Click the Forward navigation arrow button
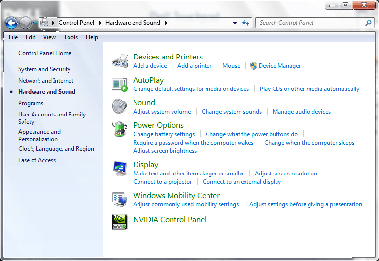The height and width of the screenshot is (261, 379). point(25,23)
